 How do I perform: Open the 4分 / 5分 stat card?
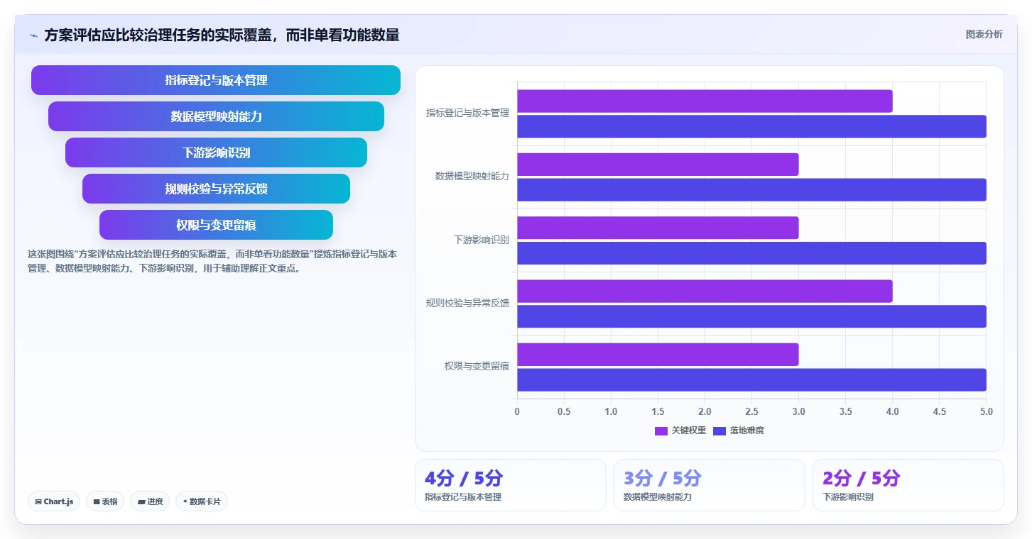[x=511, y=485]
